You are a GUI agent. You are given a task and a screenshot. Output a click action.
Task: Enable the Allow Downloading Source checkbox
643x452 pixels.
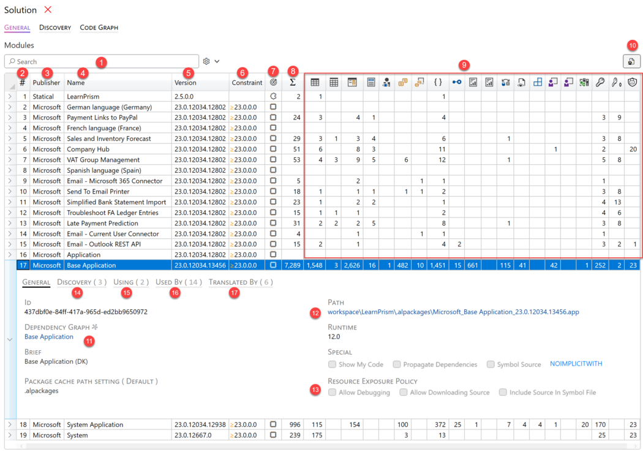(x=404, y=392)
